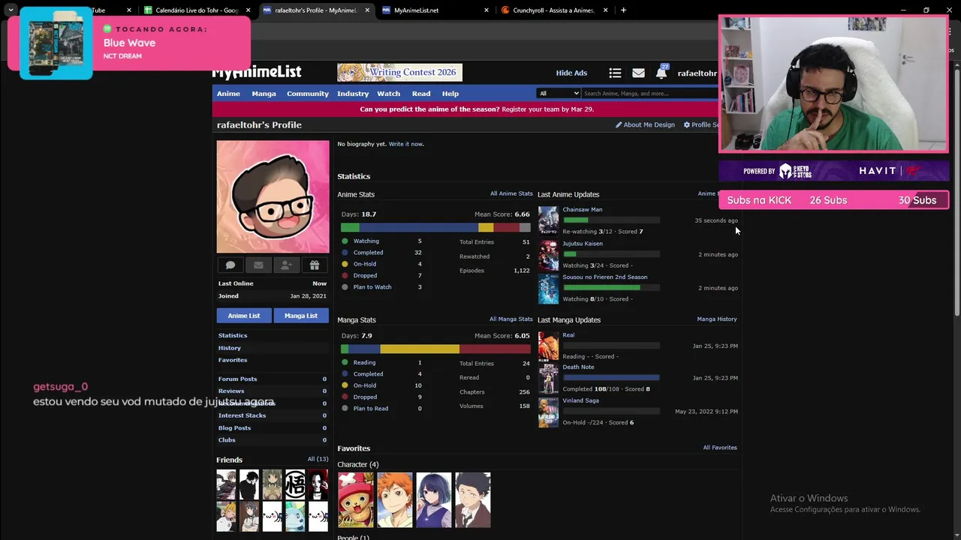Click the Anime List button

tap(244, 316)
